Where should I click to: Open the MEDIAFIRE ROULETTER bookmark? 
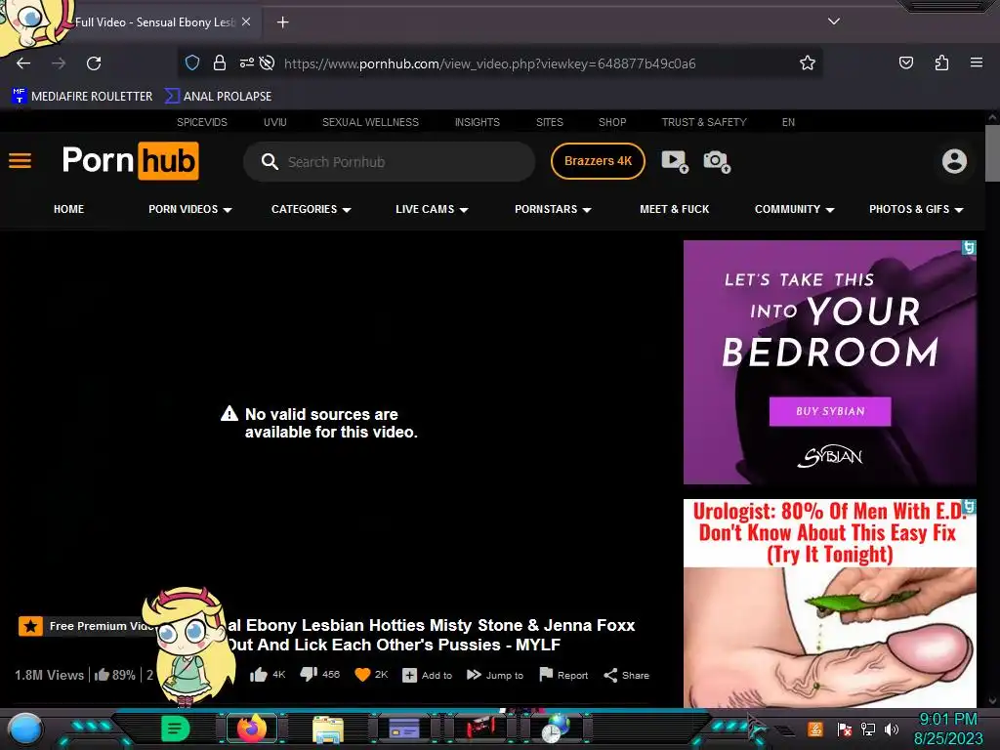click(x=82, y=97)
